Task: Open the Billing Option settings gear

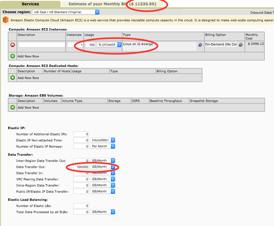Action: (x=241, y=45)
